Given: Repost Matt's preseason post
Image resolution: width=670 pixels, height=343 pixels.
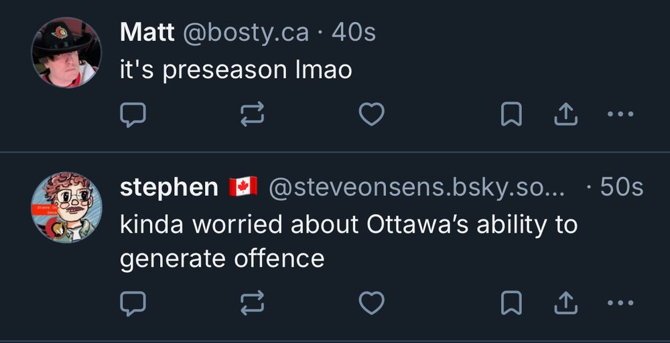Looking at the screenshot, I should pyautogui.click(x=252, y=115).
